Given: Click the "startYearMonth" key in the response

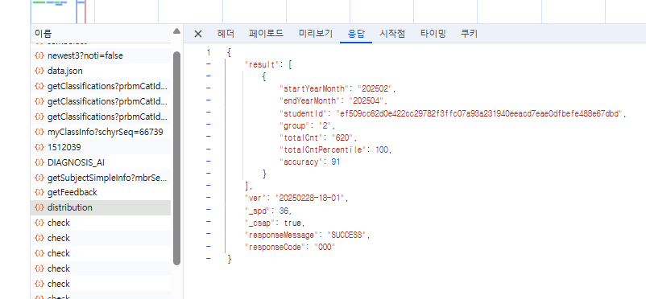Looking at the screenshot, I should (x=314, y=88).
